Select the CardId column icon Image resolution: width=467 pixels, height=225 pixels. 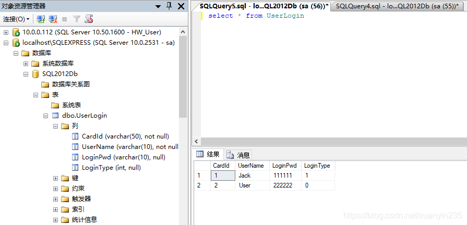pyautogui.click(x=75, y=136)
